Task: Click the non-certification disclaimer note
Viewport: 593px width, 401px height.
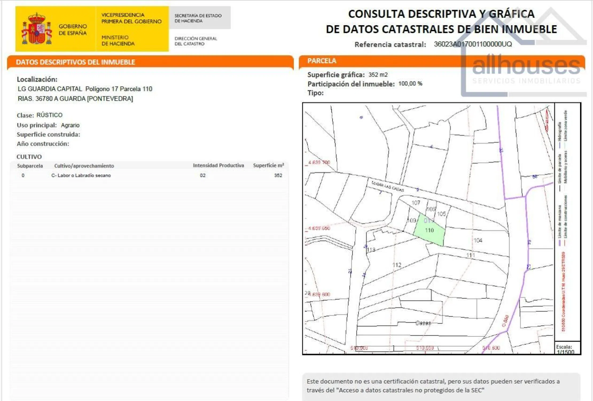Action: coord(433,386)
